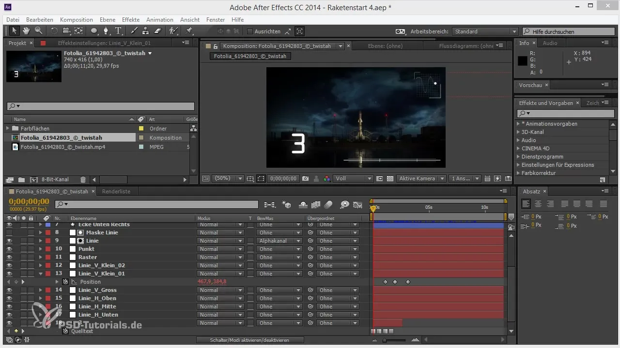
Task: Select the Zoom magnifier tool
Action: (x=38, y=31)
